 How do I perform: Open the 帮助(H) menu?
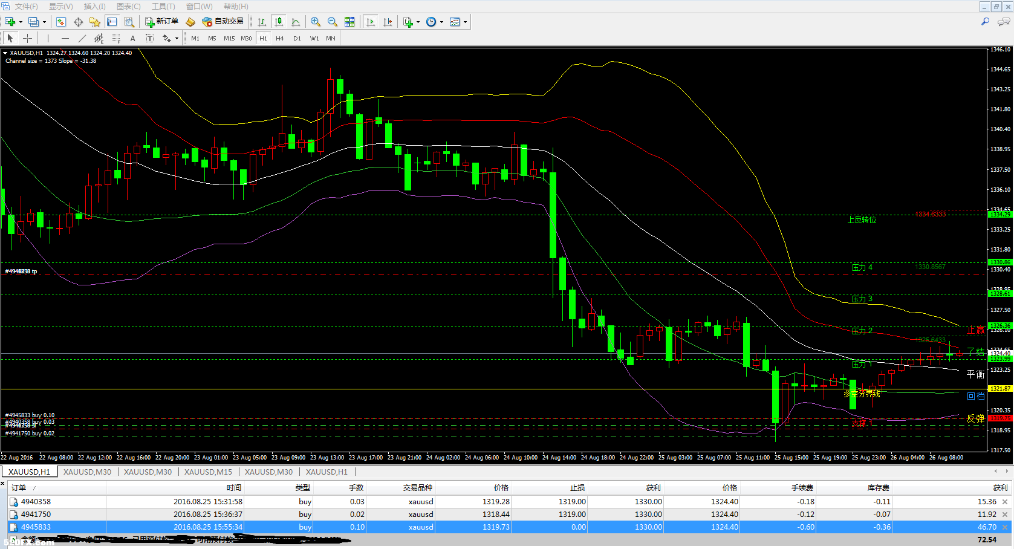tap(236, 6)
